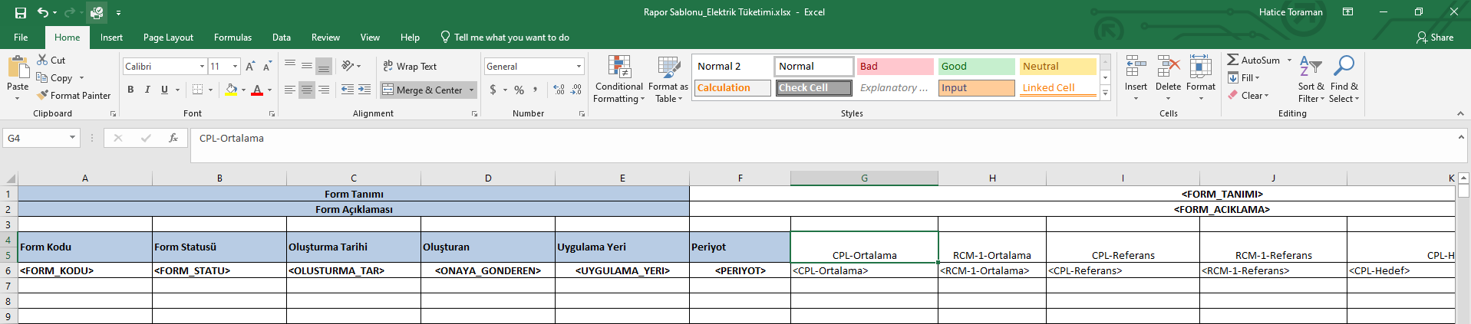Open the Name Box dropdown arrow
The width and height of the screenshot is (1471, 324).
click(x=72, y=139)
